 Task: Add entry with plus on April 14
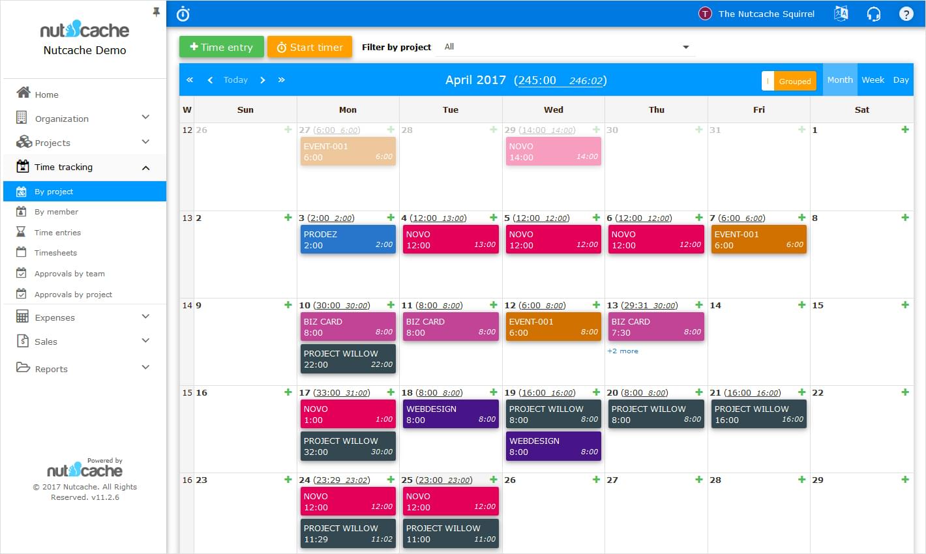pyautogui.click(x=802, y=305)
